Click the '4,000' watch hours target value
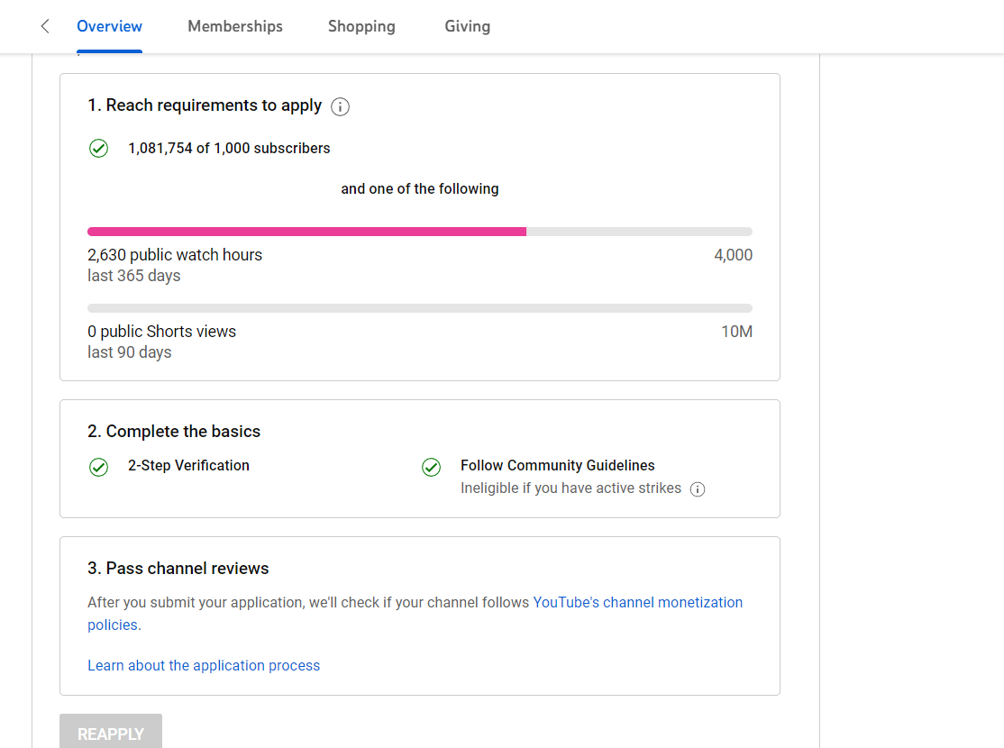 click(733, 255)
